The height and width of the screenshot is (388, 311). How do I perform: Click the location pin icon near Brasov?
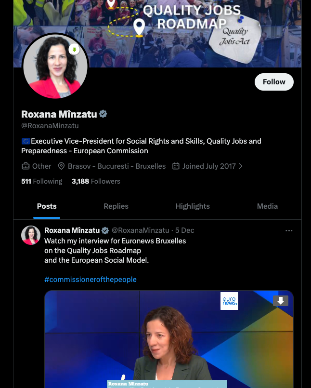pyautogui.click(x=61, y=166)
